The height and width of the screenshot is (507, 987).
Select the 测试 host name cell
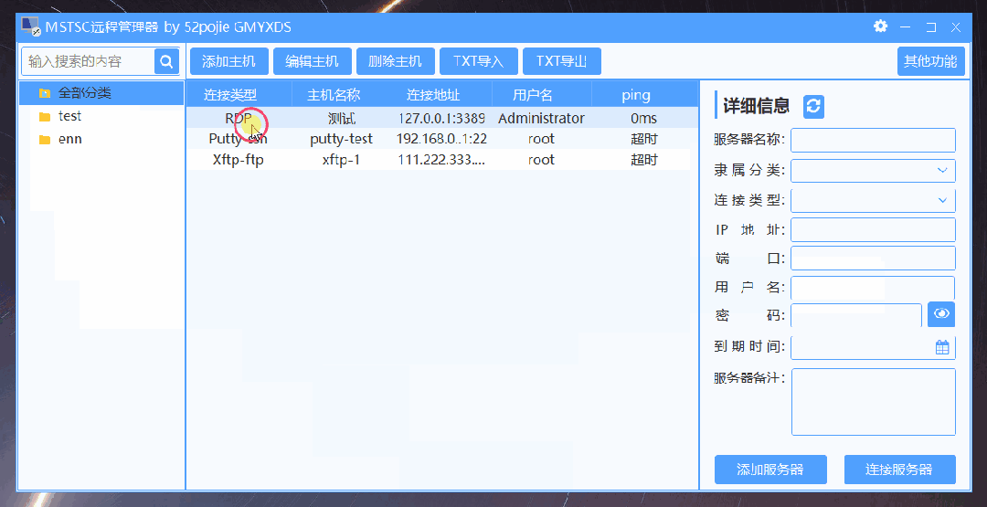pos(341,118)
